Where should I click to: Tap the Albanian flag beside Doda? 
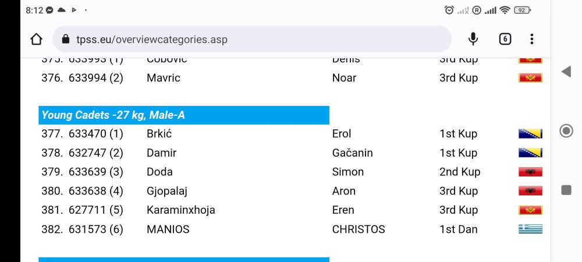(530, 172)
